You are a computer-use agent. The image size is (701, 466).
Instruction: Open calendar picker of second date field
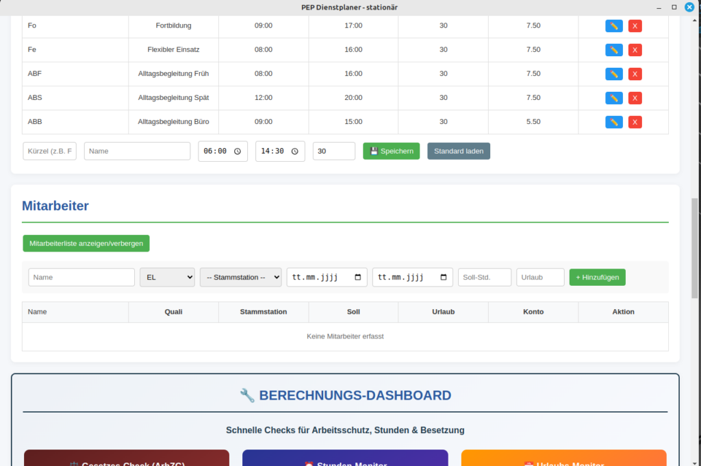click(444, 278)
